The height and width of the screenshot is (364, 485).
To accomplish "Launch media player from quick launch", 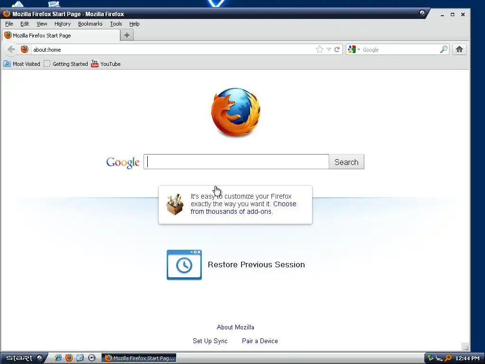I will (x=91, y=358).
